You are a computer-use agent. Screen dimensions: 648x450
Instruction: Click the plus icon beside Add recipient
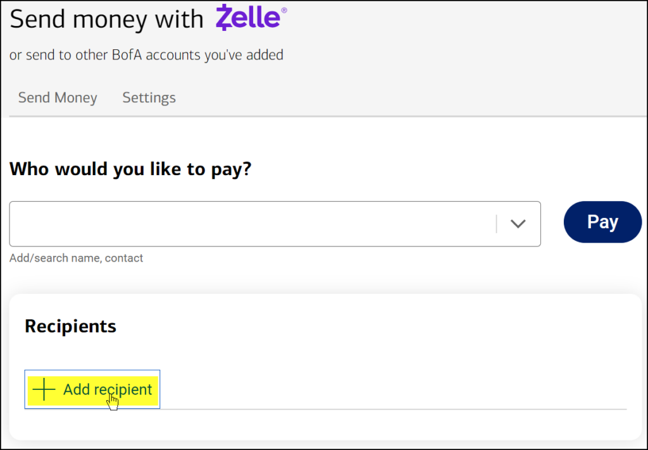44,389
